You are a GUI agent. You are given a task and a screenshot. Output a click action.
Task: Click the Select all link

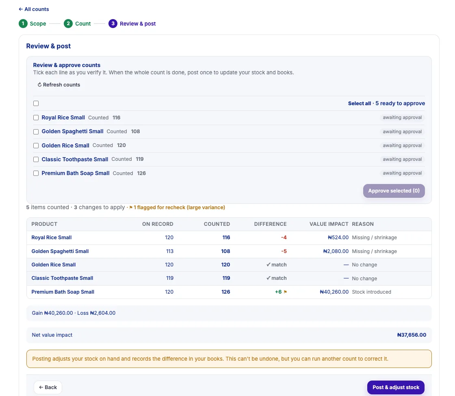coord(359,103)
